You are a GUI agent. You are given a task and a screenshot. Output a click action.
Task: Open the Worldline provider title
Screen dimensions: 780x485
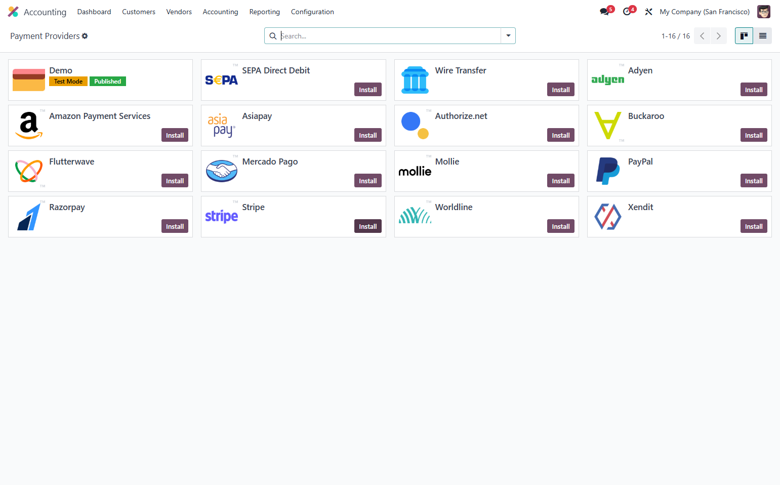tap(454, 207)
